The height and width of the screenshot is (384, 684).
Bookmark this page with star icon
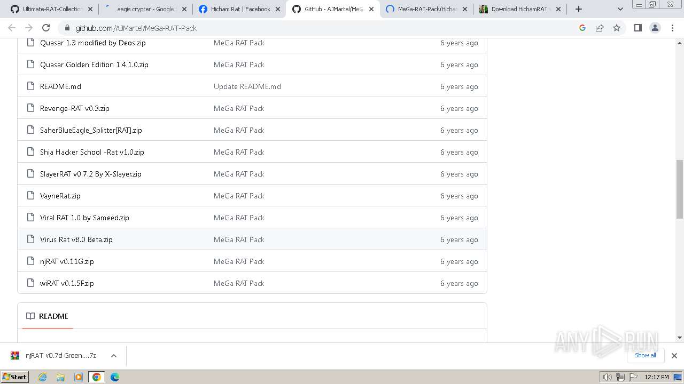coord(617,28)
